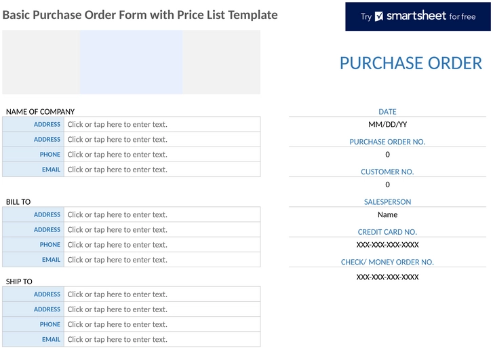Click the Purchase Order No. value
The height and width of the screenshot is (348, 493).
coord(387,155)
